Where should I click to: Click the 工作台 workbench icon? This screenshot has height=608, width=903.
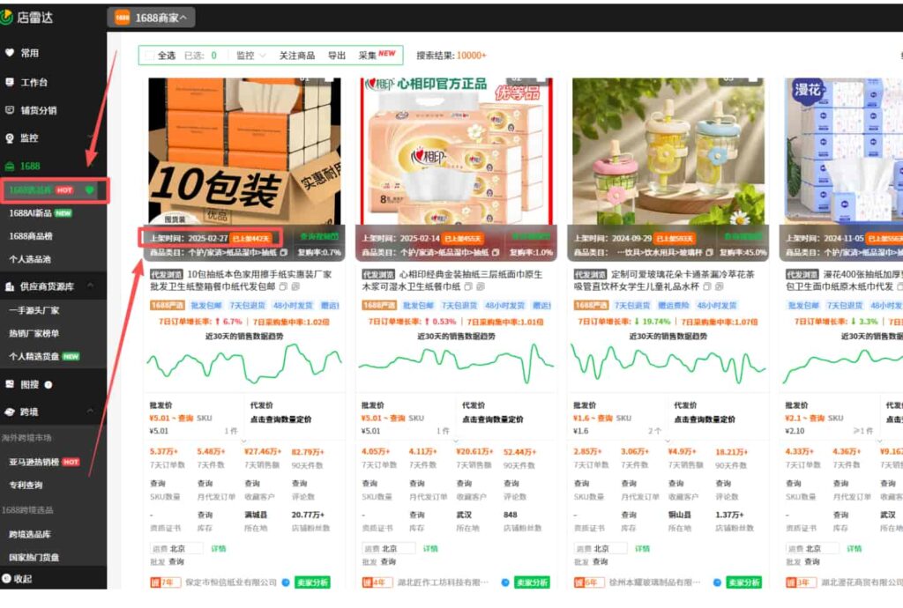[10, 82]
